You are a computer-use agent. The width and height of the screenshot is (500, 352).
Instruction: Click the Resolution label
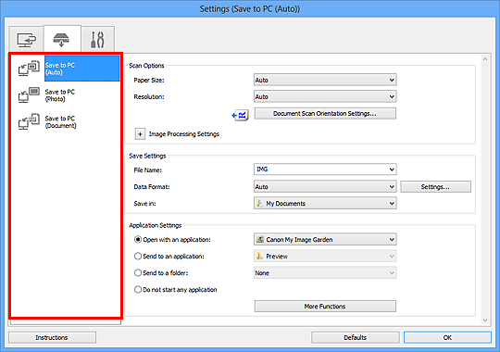tap(149, 96)
